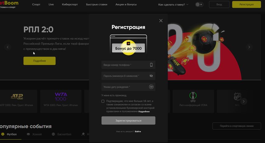This screenshot has height=143, width=265.
Task: Expand Как сделать ставку dropdown
Action: [173, 5]
